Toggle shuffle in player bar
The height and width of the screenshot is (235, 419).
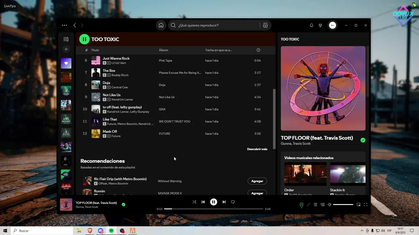click(194, 202)
